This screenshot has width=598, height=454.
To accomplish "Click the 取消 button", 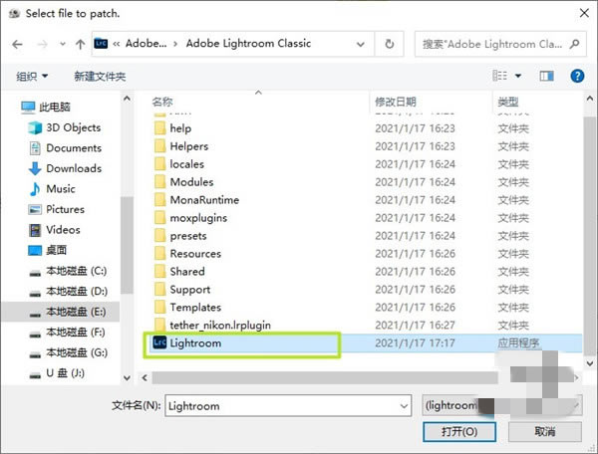I will (x=545, y=432).
